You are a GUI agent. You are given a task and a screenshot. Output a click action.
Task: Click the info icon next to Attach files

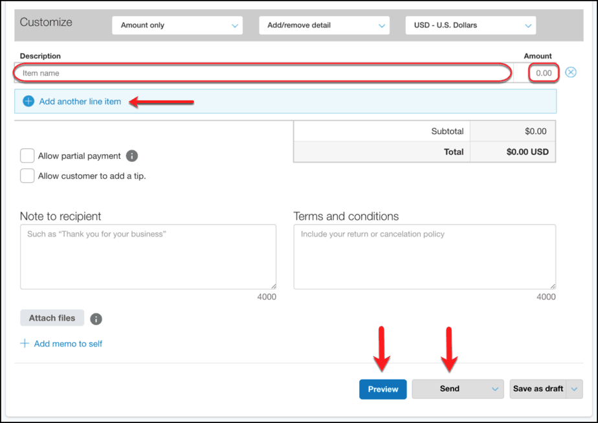[x=96, y=318]
